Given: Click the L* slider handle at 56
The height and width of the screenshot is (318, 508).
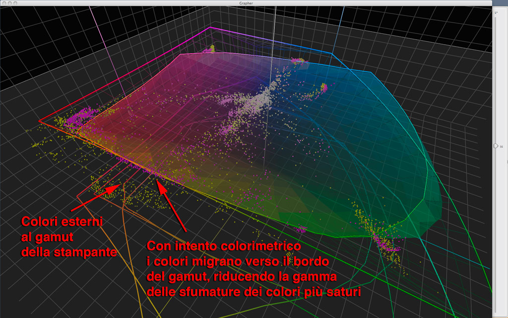Looking at the screenshot, I should pyautogui.click(x=496, y=146).
